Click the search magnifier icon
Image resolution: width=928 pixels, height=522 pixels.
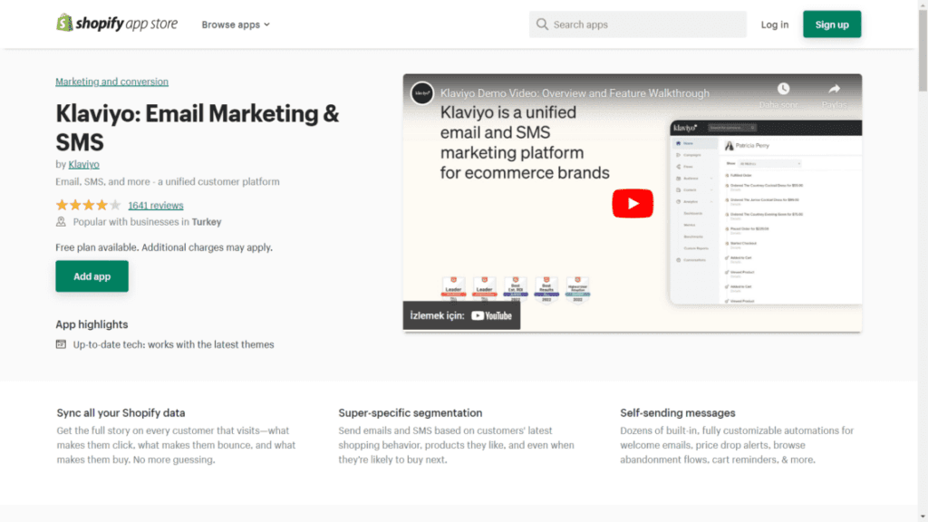(x=542, y=24)
